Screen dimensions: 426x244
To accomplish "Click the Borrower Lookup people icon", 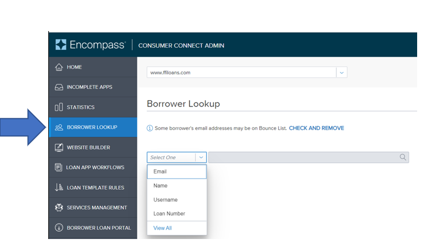I will coord(59,128).
